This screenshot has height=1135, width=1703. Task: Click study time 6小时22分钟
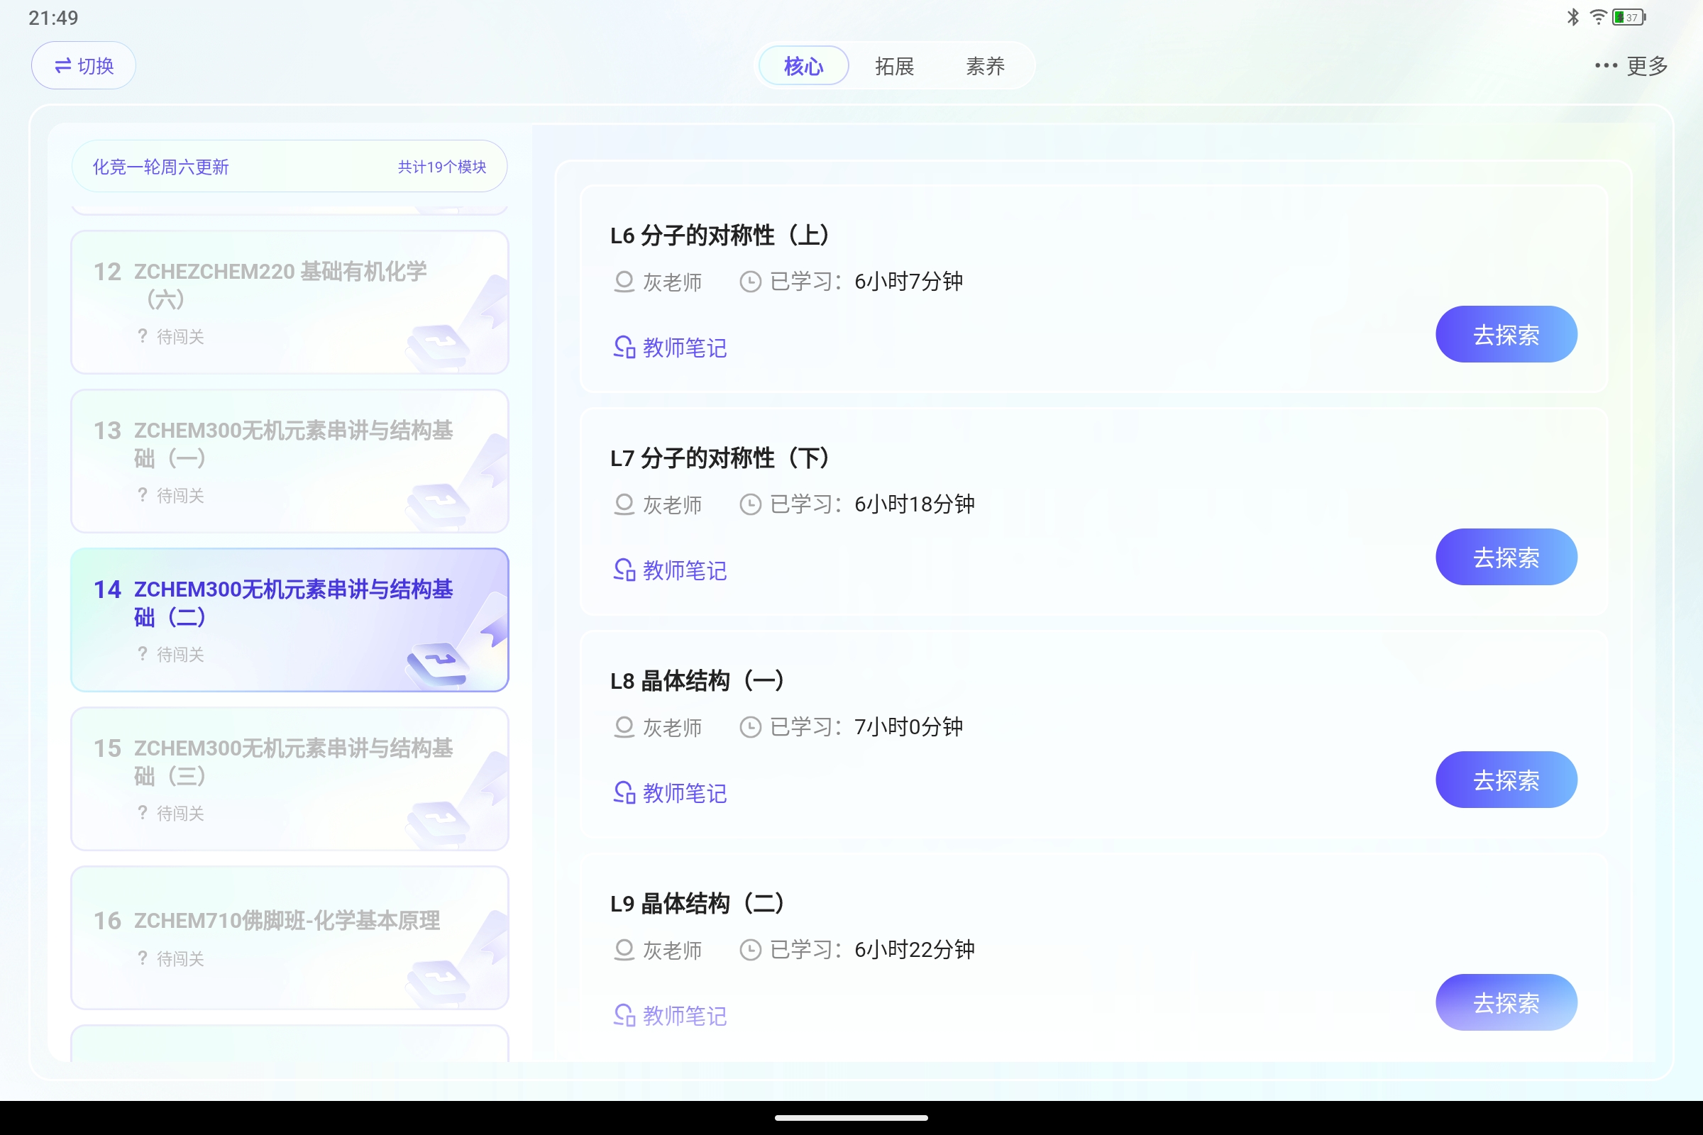pyautogui.click(x=915, y=950)
